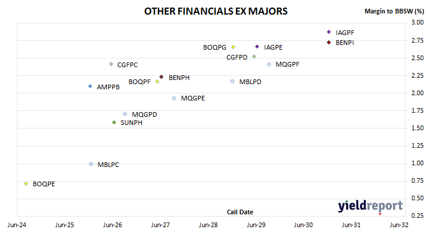Screen dimensions: 426x233
Task: Select the MBLPD data point marker
Action: click(x=232, y=81)
